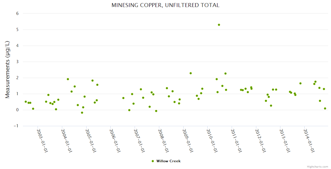Click the late 2013 point near 1.65
Viewport: 331px width, 169px height.
300,83
